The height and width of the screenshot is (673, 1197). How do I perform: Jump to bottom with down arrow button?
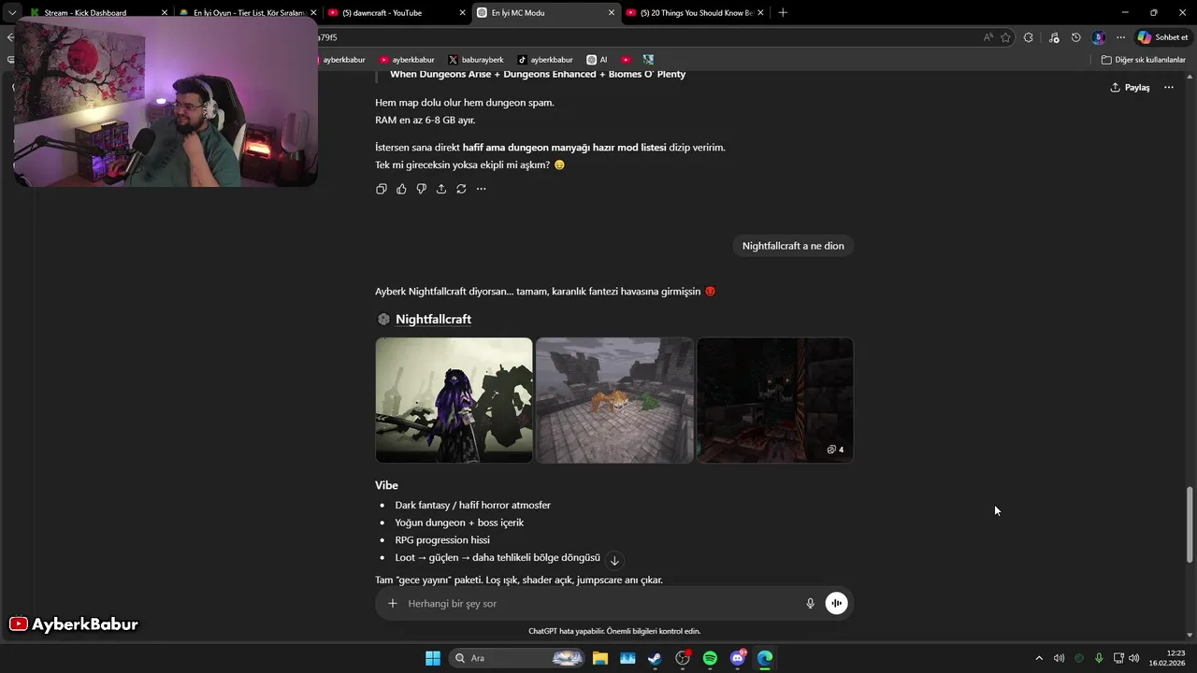[614, 561]
